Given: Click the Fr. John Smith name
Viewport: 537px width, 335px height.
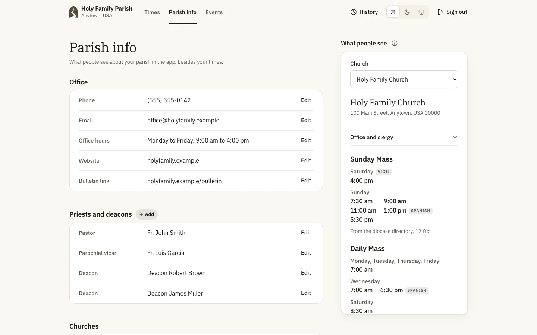Looking at the screenshot, I should (166, 233).
